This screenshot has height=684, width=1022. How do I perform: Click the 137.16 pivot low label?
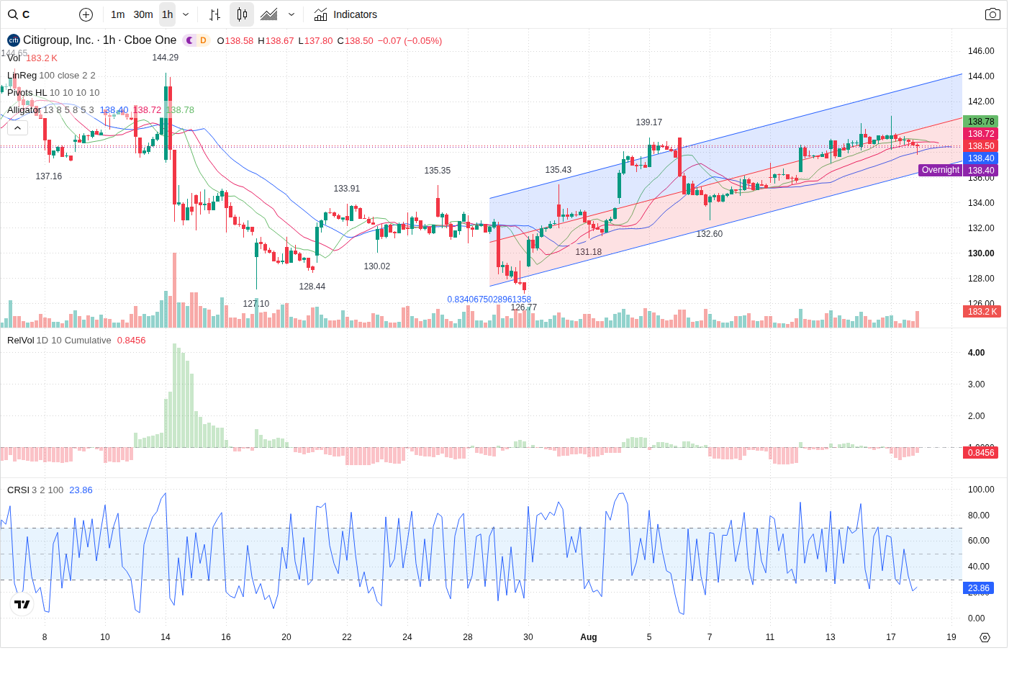pos(49,176)
